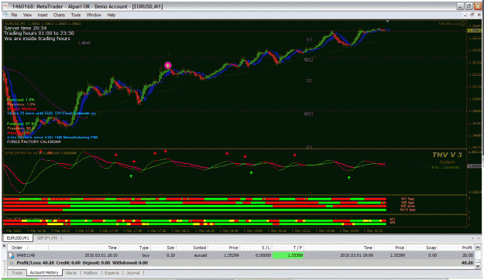Open the Trade tab in Terminal
The height and width of the screenshot is (280, 484).
[17, 273]
